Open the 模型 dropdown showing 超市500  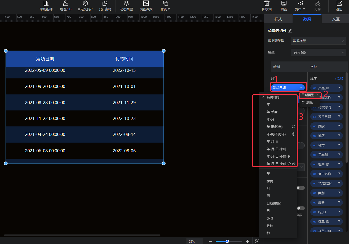pos(318,52)
